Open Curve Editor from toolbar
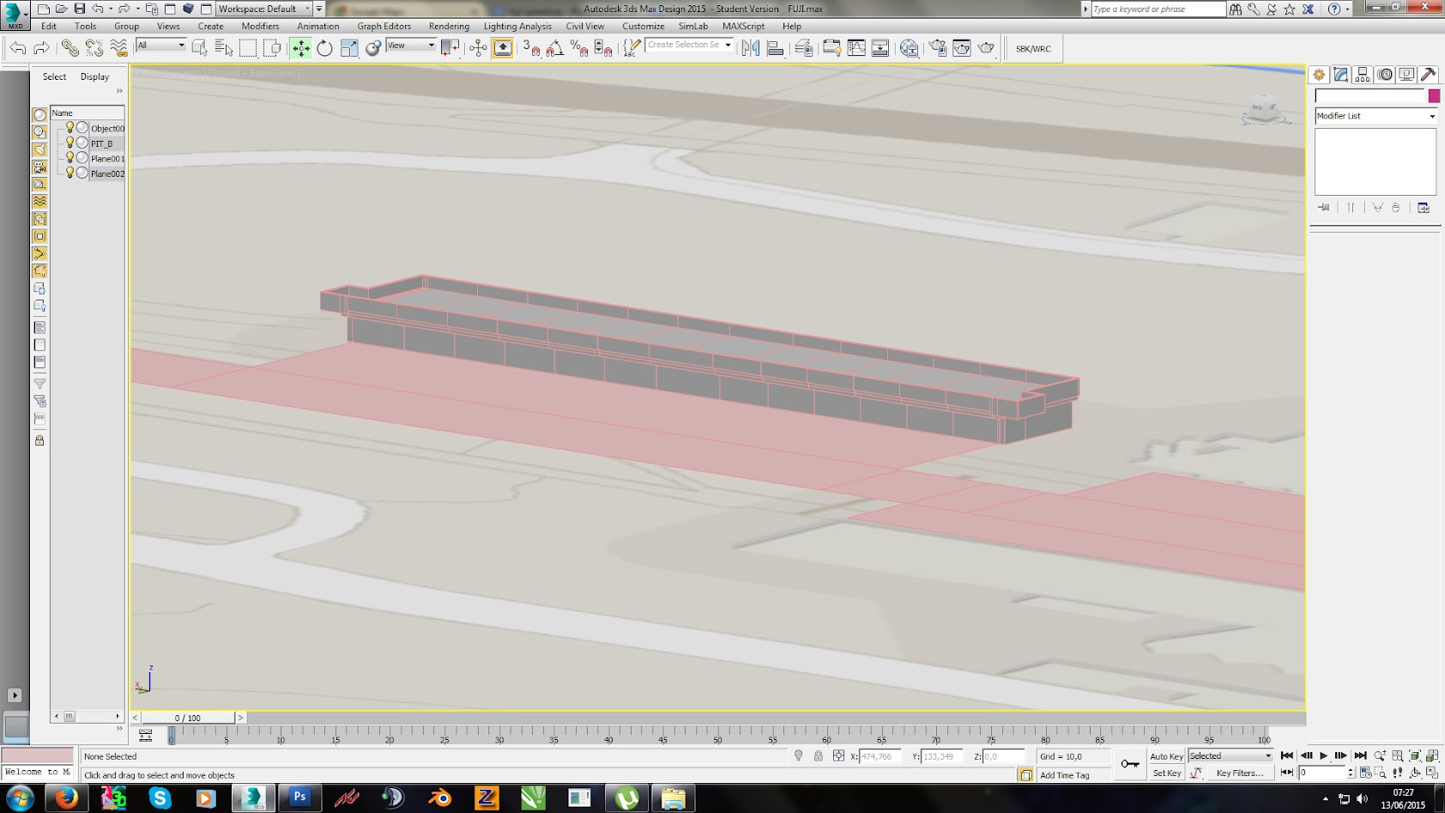The width and height of the screenshot is (1445, 813). pyautogui.click(x=856, y=49)
